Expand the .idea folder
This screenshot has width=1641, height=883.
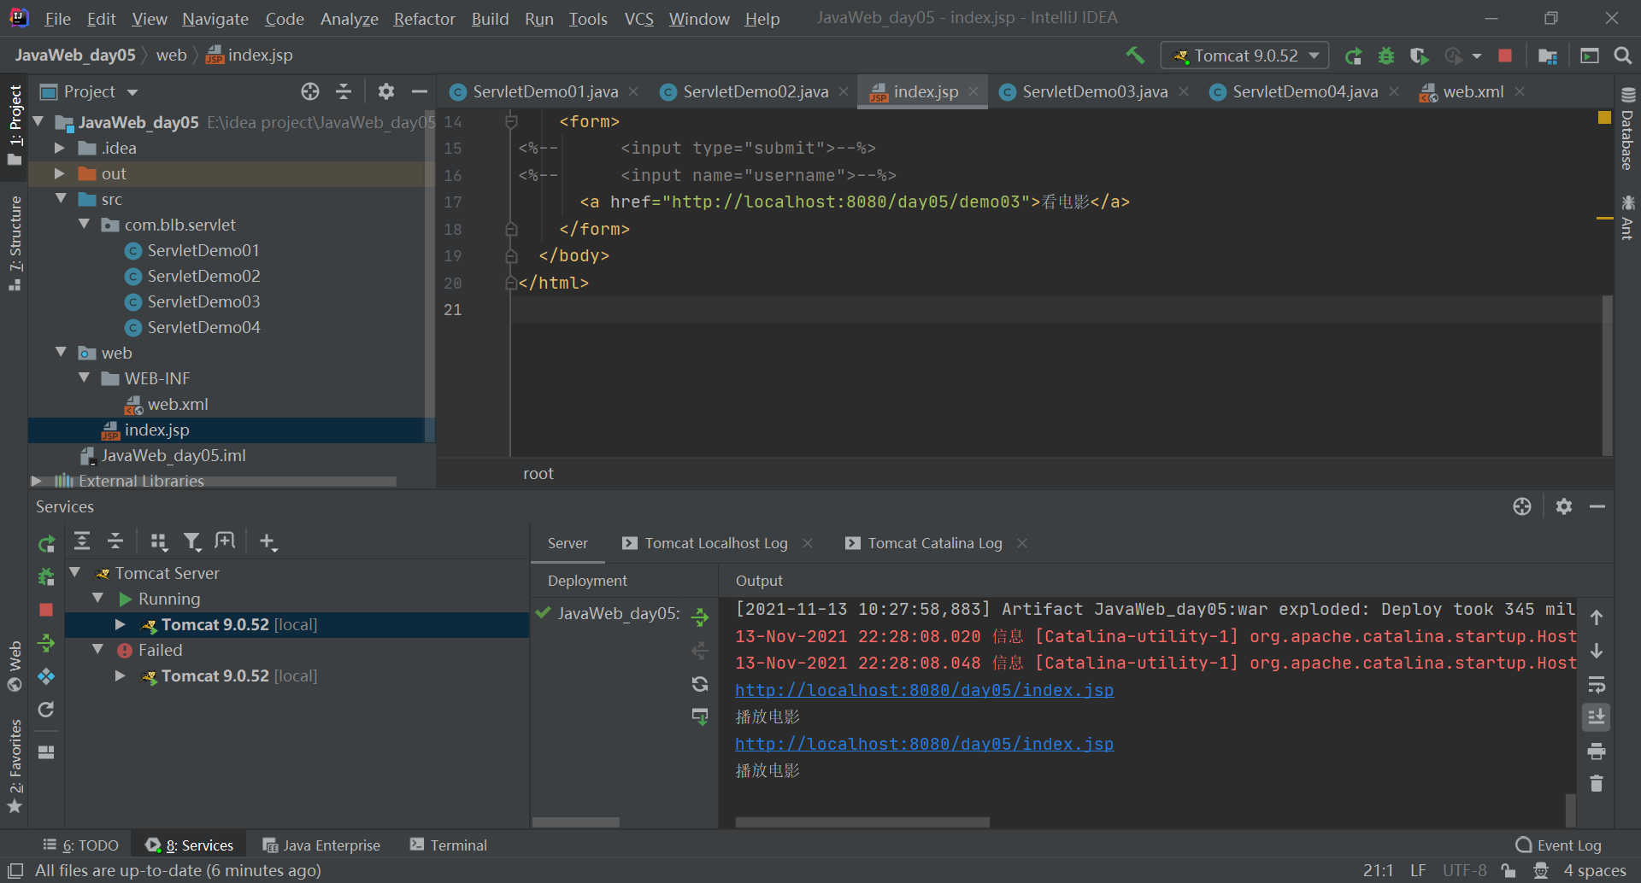tap(60, 148)
